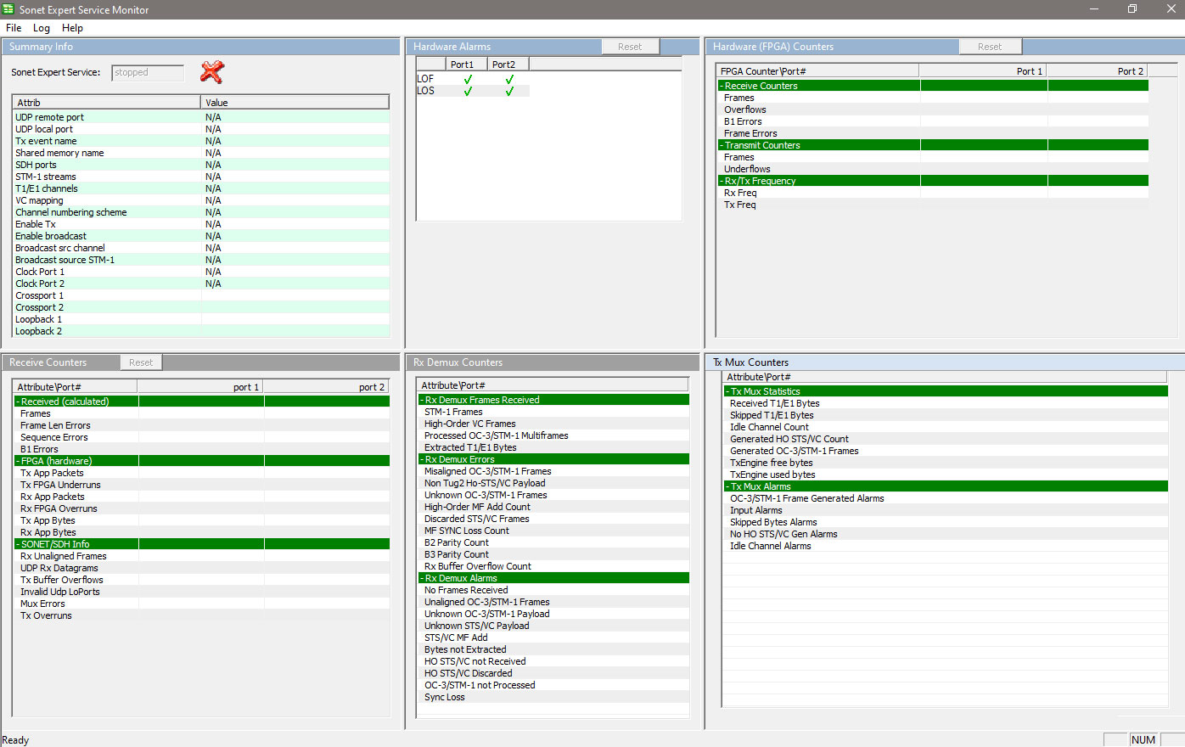The width and height of the screenshot is (1185, 747).
Task: Click the LOF Port2 green checkmark
Action: pyautogui.click(x=509, y=79)
